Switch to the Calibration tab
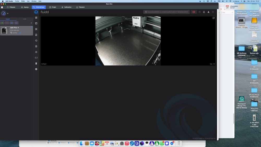 [66, 7]
